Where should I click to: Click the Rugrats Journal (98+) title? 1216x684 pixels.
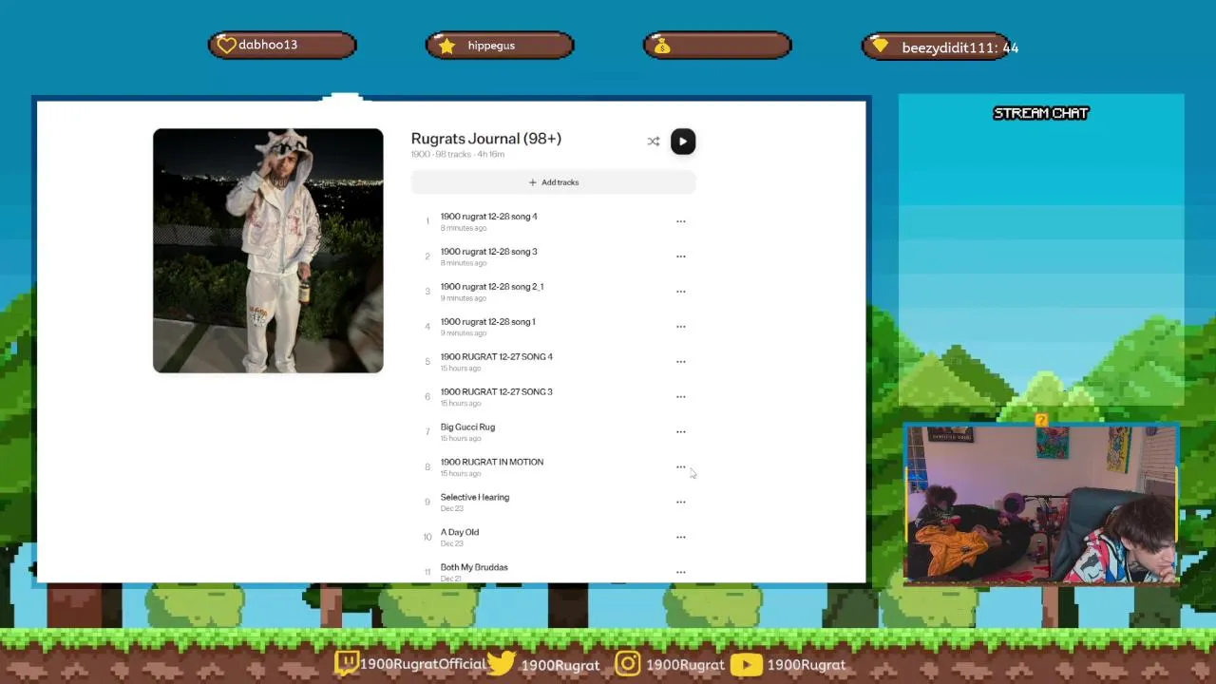(x=485, y=139)
